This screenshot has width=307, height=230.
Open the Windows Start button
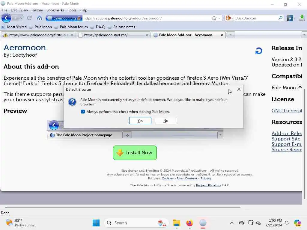[96, 223]
